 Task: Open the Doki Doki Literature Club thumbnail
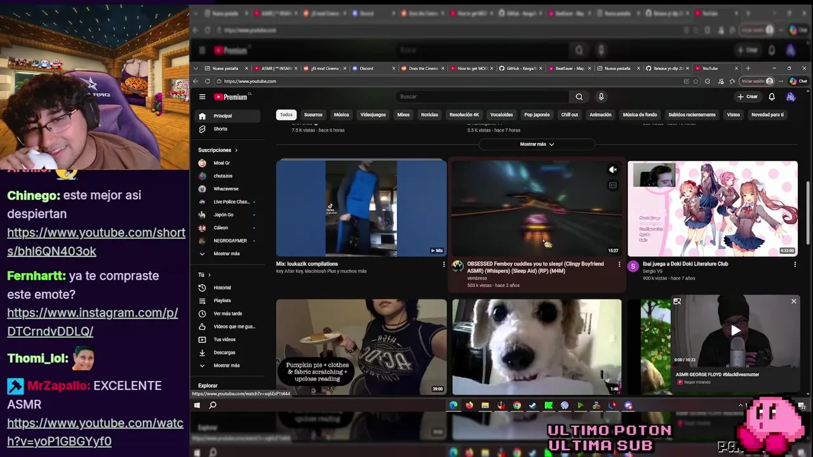(713, 208)
